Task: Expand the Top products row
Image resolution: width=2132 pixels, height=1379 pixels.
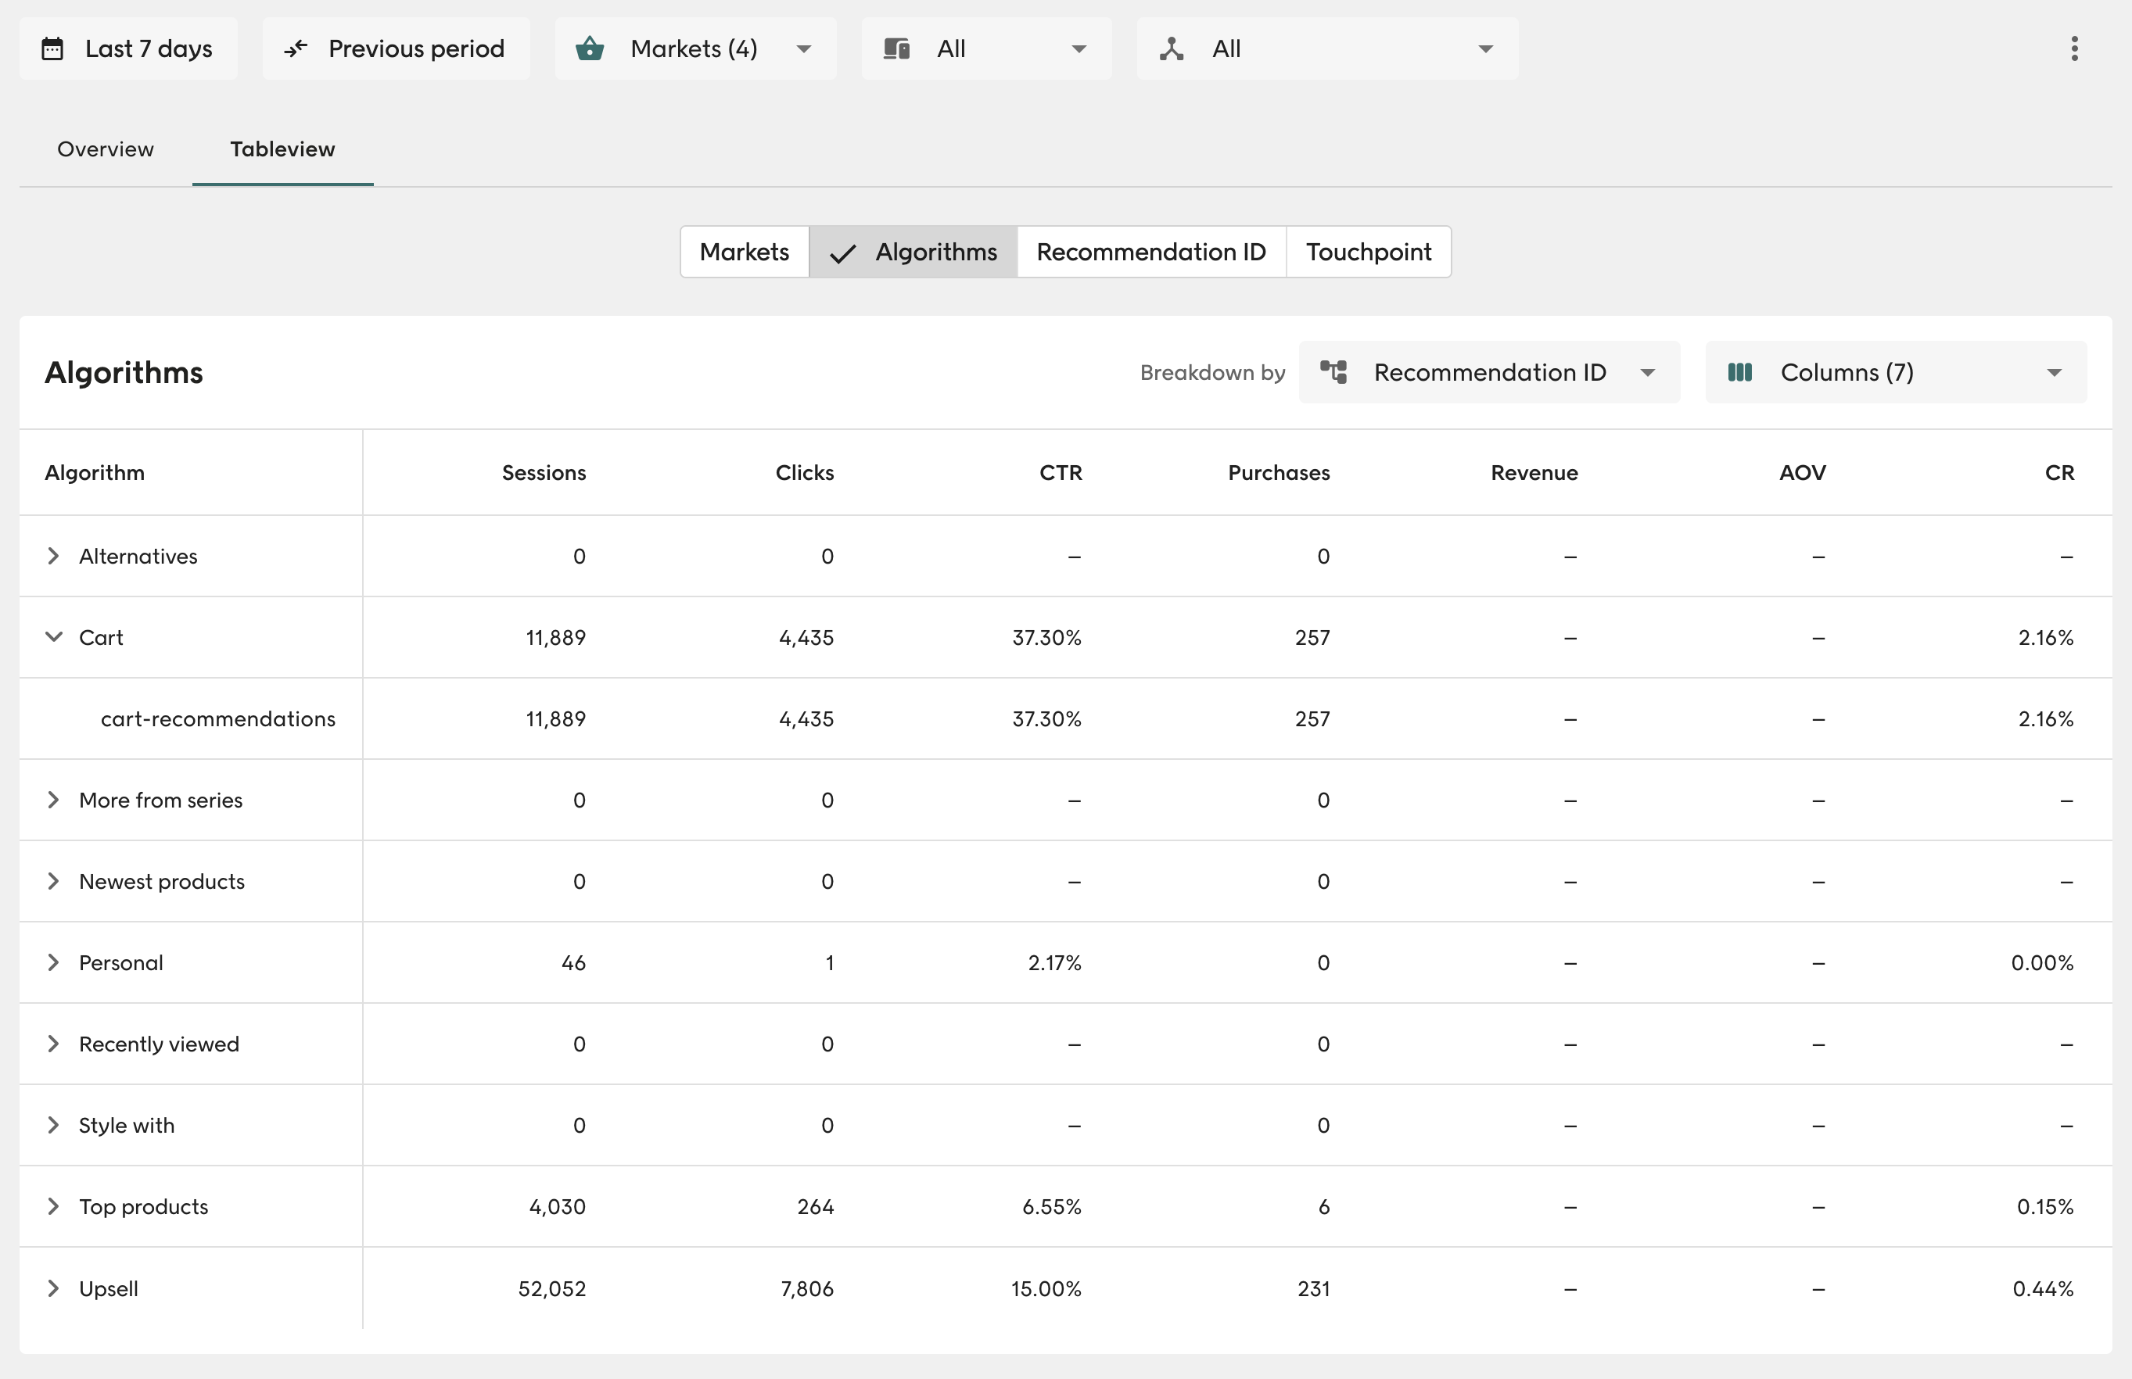Action: point(54,1206)
